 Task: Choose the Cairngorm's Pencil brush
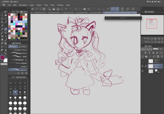tap(18, 50)
